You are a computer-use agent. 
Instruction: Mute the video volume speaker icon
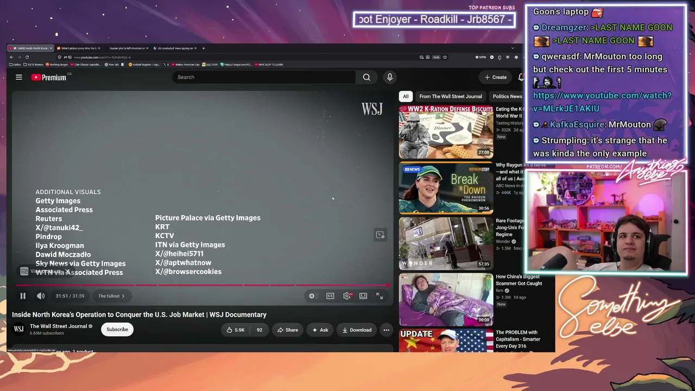[x=41, y=296]
